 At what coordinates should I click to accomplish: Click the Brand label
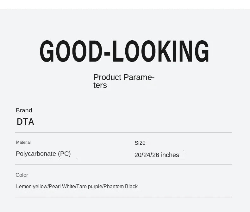24,110
